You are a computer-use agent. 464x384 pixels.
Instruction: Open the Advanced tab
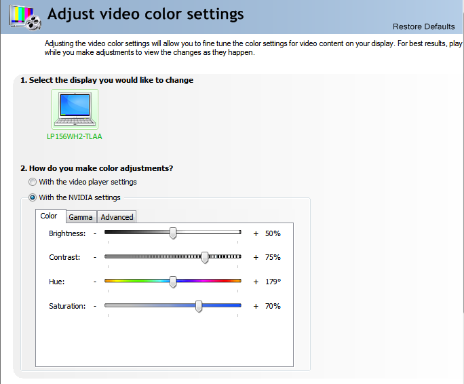(117, 217)
